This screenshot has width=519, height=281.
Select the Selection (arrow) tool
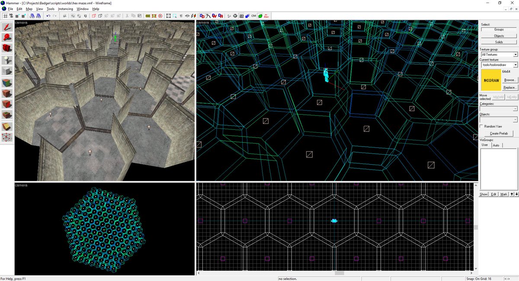point(6,27)
